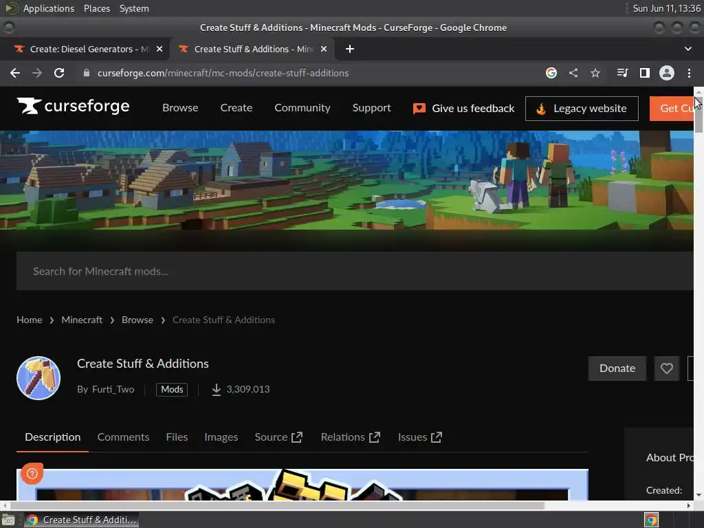704x528 pixels.
Task: Open a new tab with the plus button
Action: (350, 49)
